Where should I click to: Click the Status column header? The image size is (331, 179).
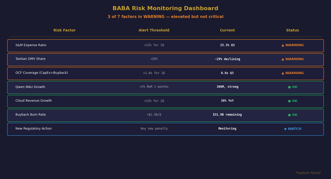click(x=293, y=30)
